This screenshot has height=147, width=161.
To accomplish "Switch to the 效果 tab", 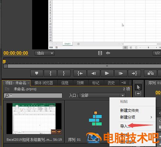I will pyautogui.click(x=80, y=83).
